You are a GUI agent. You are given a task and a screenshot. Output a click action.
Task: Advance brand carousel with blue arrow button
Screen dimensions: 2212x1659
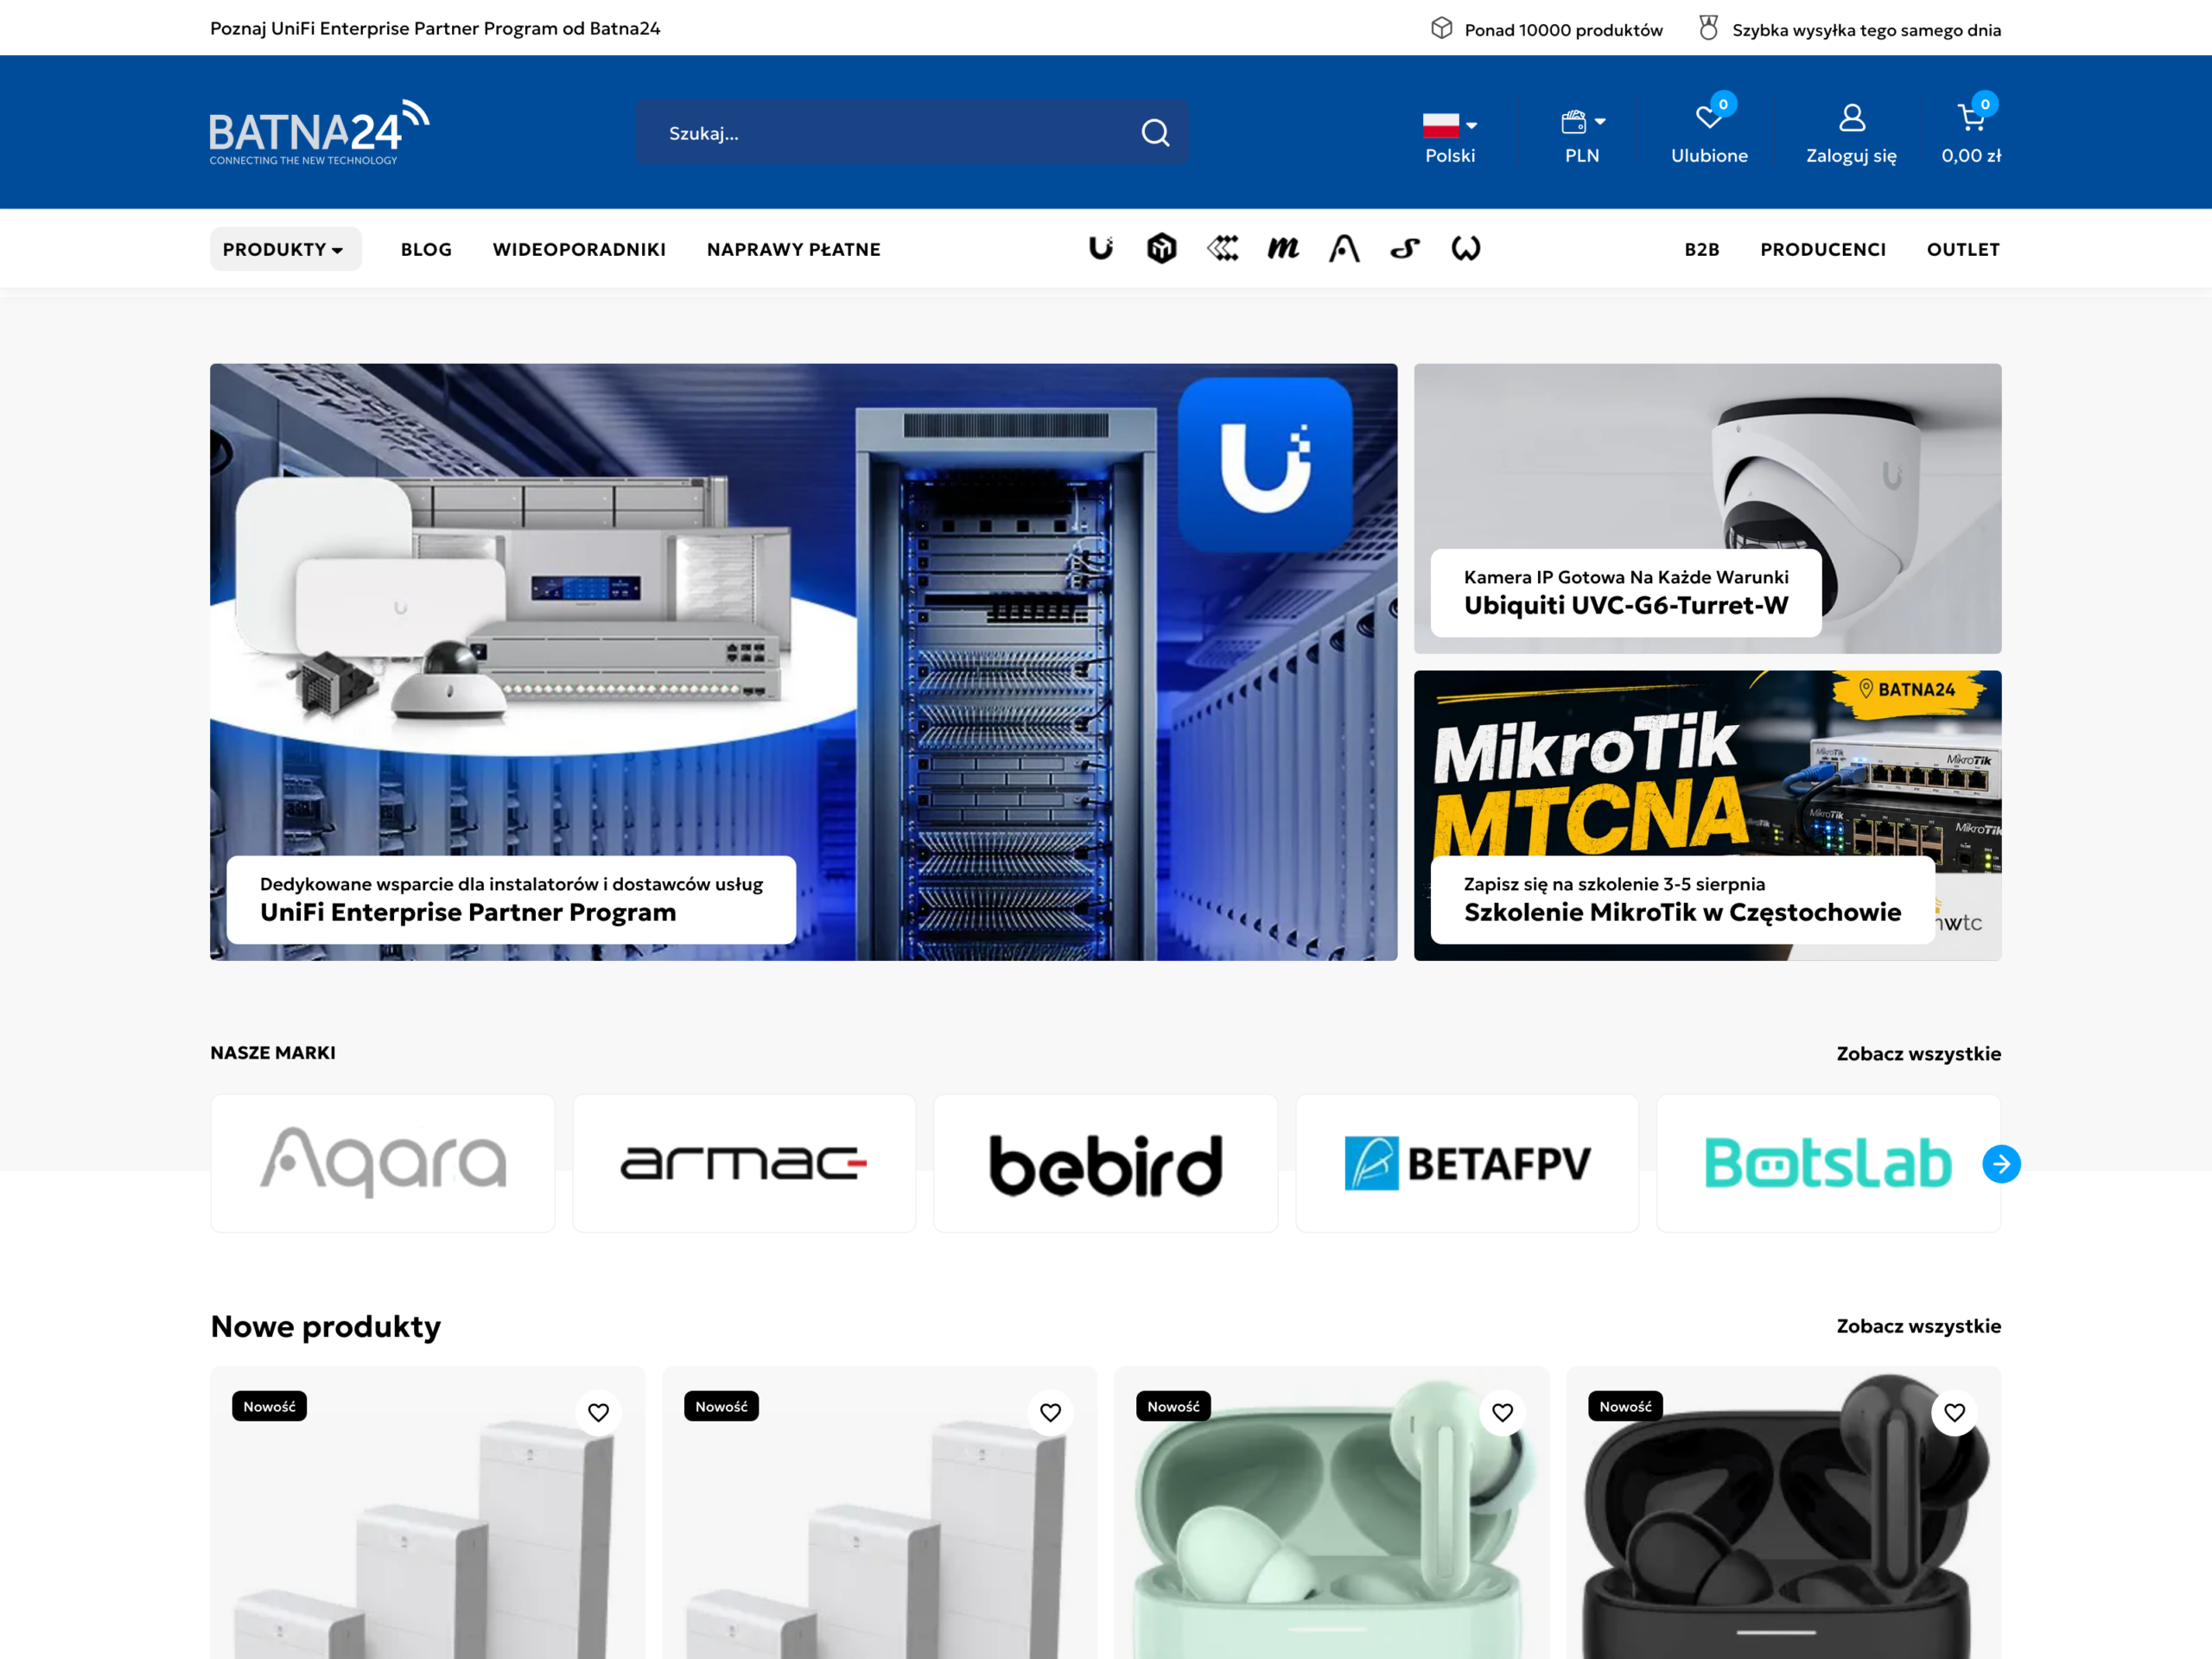point(2001,1163)
